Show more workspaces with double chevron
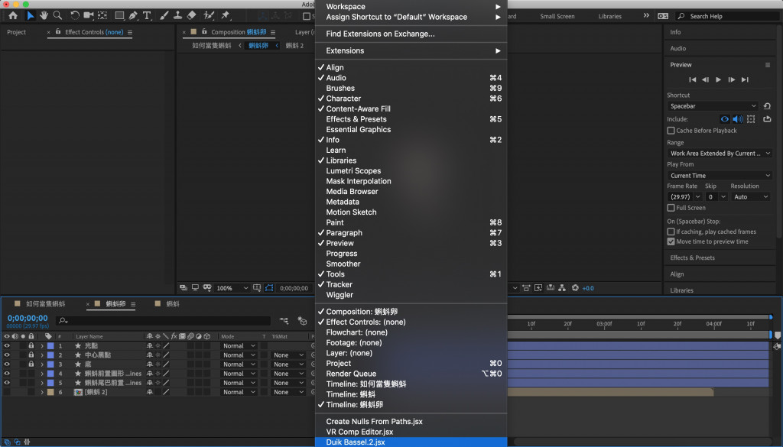Image resolution: width=783 pixels, height=447 pixels. click(646, 15)
